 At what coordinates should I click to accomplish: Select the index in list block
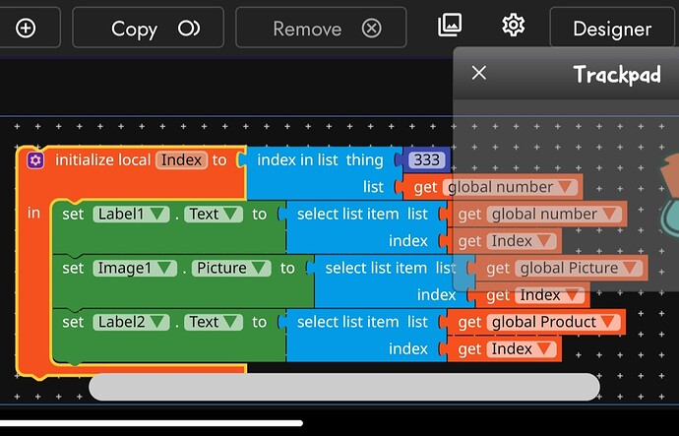tap(320, 160)
